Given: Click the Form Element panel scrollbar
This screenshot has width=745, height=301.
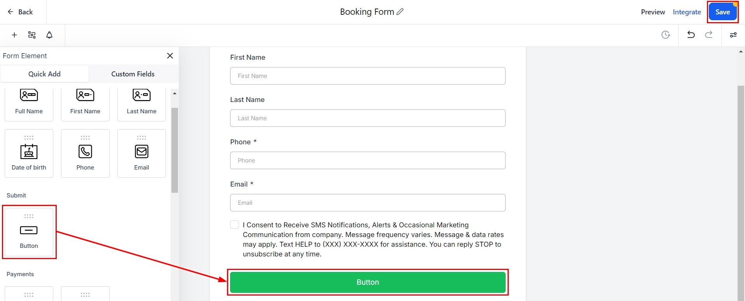Looking at the screenshot, I should (x=174, y=150).
